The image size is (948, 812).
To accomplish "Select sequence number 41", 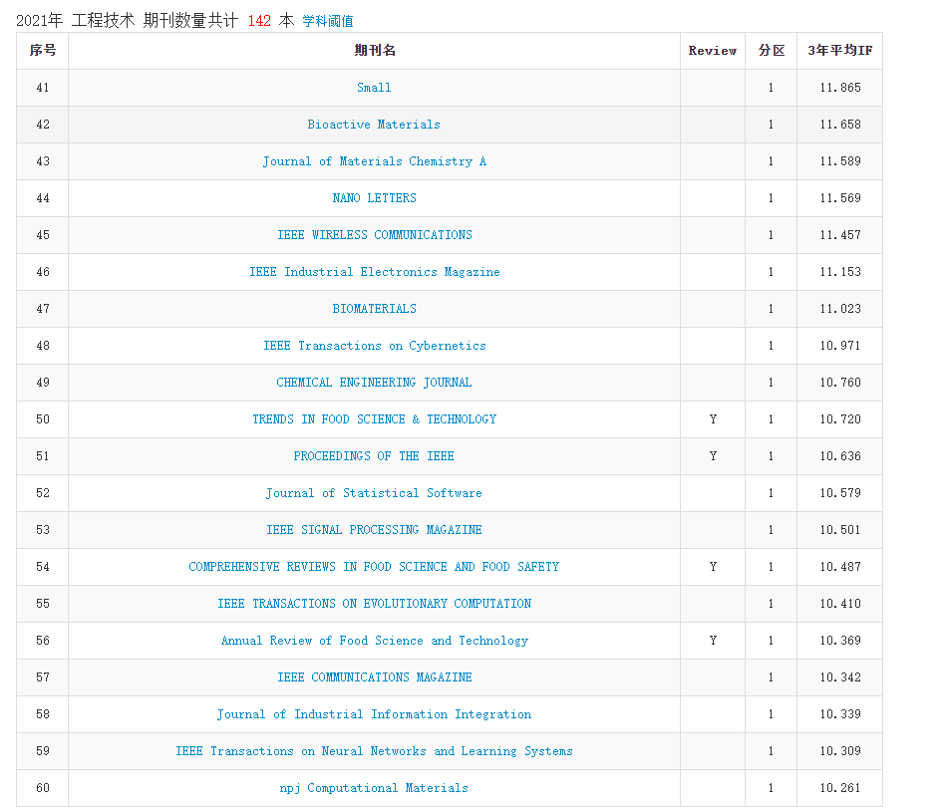I will pyautogui.click(x=43, y=88).
